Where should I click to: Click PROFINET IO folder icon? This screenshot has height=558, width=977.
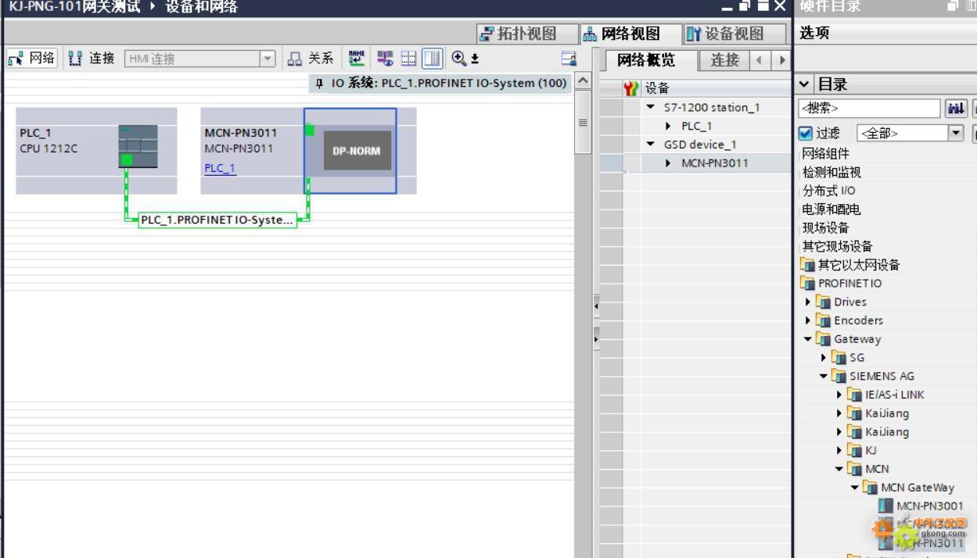click(808, 284)
